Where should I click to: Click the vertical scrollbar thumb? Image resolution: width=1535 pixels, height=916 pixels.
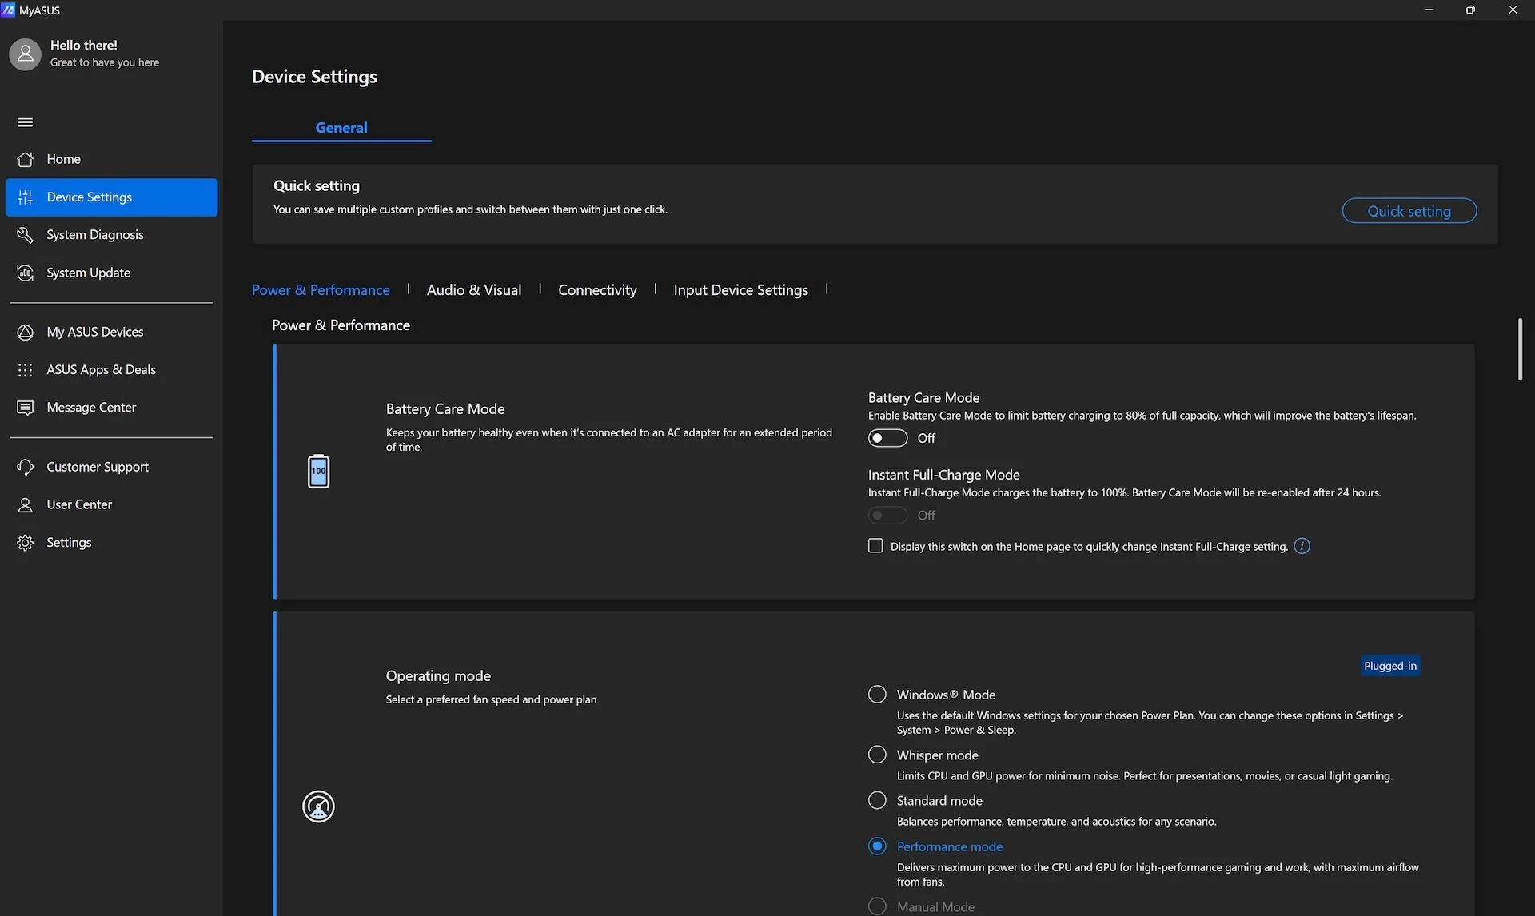coord(1520,349)
